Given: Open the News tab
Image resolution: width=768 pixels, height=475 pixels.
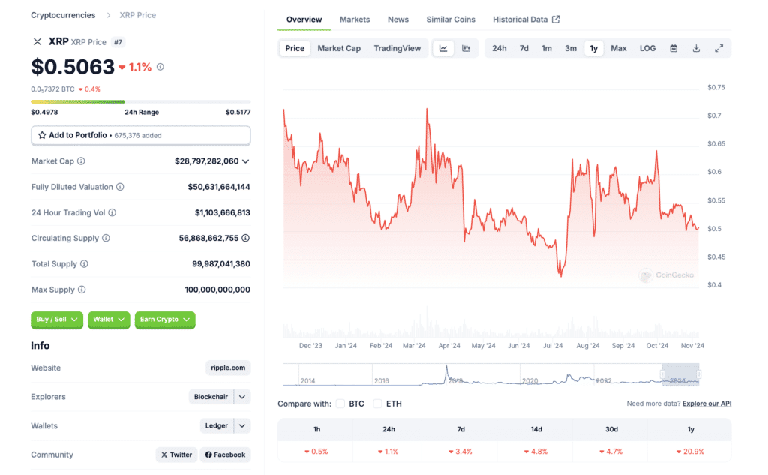Looking at the screenshot, I should point(398,20).
